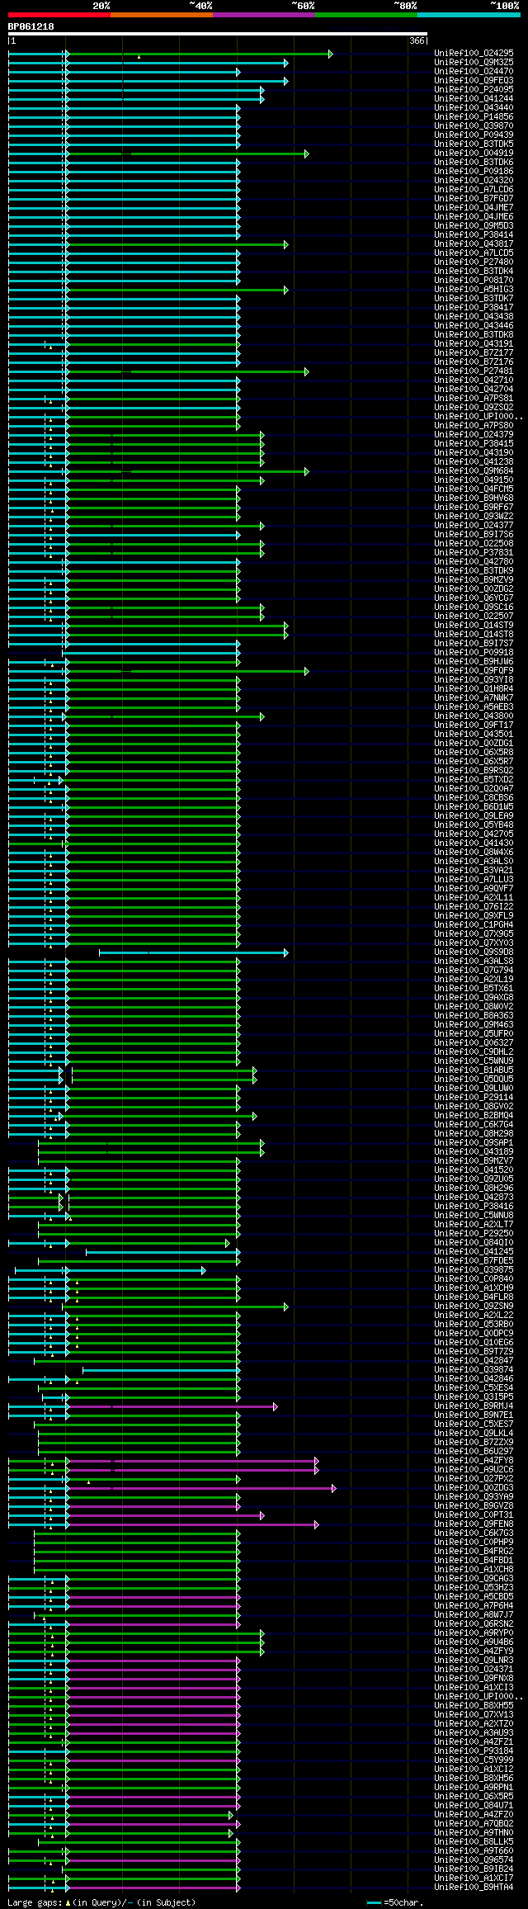Choose entry UniRef100_A7QBQ2
The width and height of the screenshot is (528, 1909).
(x=474, y=1824)
